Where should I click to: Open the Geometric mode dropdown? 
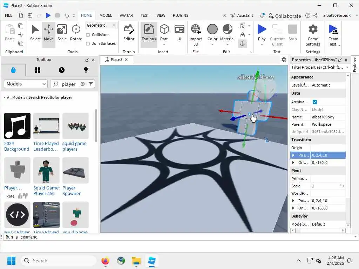coord(101,25)
